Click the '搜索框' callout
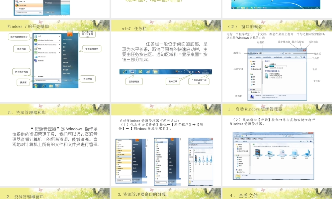 click(x=23, y=82)
